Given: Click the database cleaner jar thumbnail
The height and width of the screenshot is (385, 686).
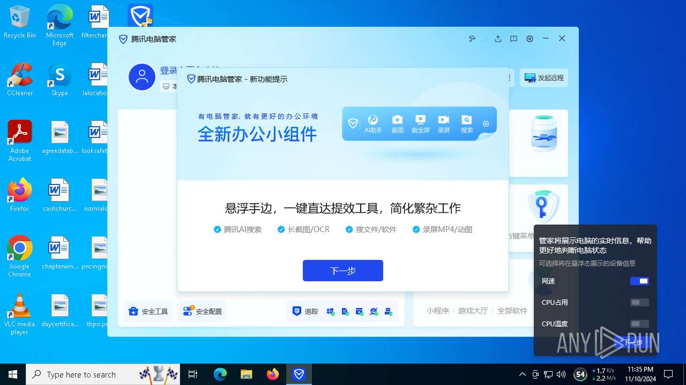Looking at the screenshot, I should pyautogui.click(x=544, y=134).
